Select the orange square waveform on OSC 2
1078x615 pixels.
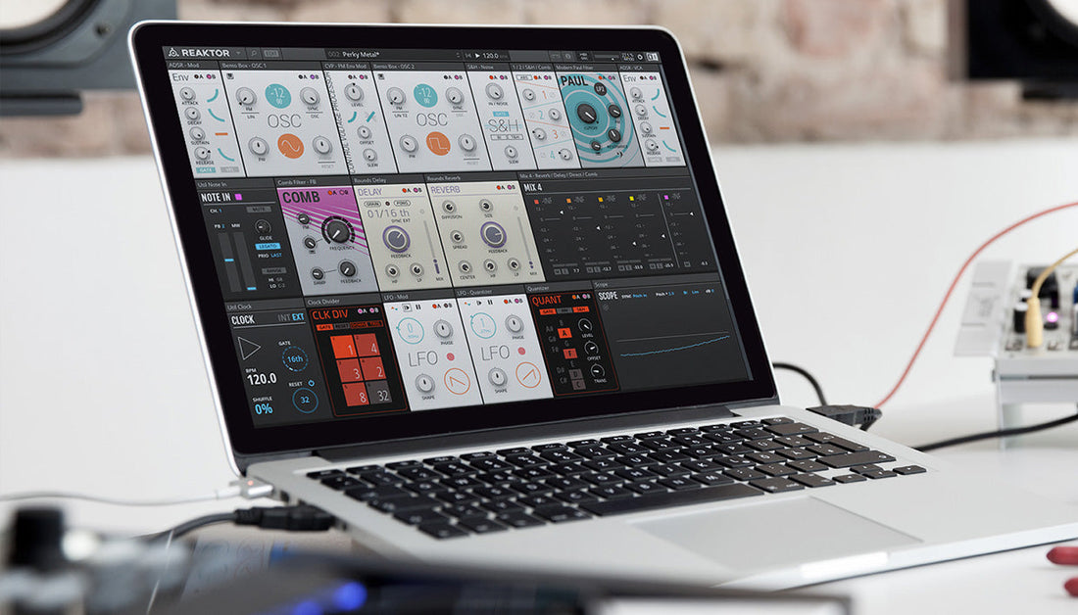click(438, 144)
